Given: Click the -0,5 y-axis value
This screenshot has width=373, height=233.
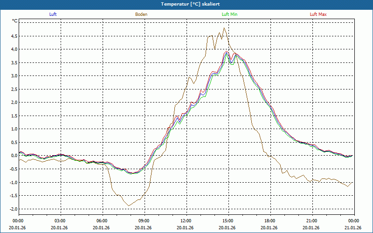Looking at the screenshot, I should [13, 169].
